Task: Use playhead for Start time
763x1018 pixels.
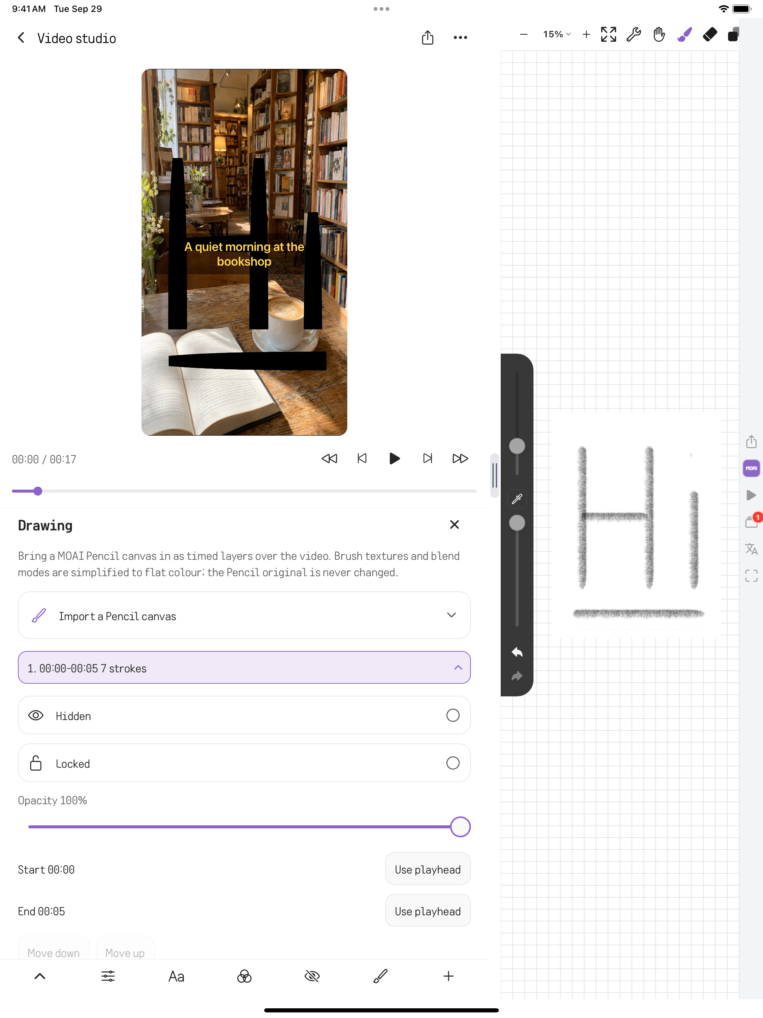Action: click(x=428, y=869)
